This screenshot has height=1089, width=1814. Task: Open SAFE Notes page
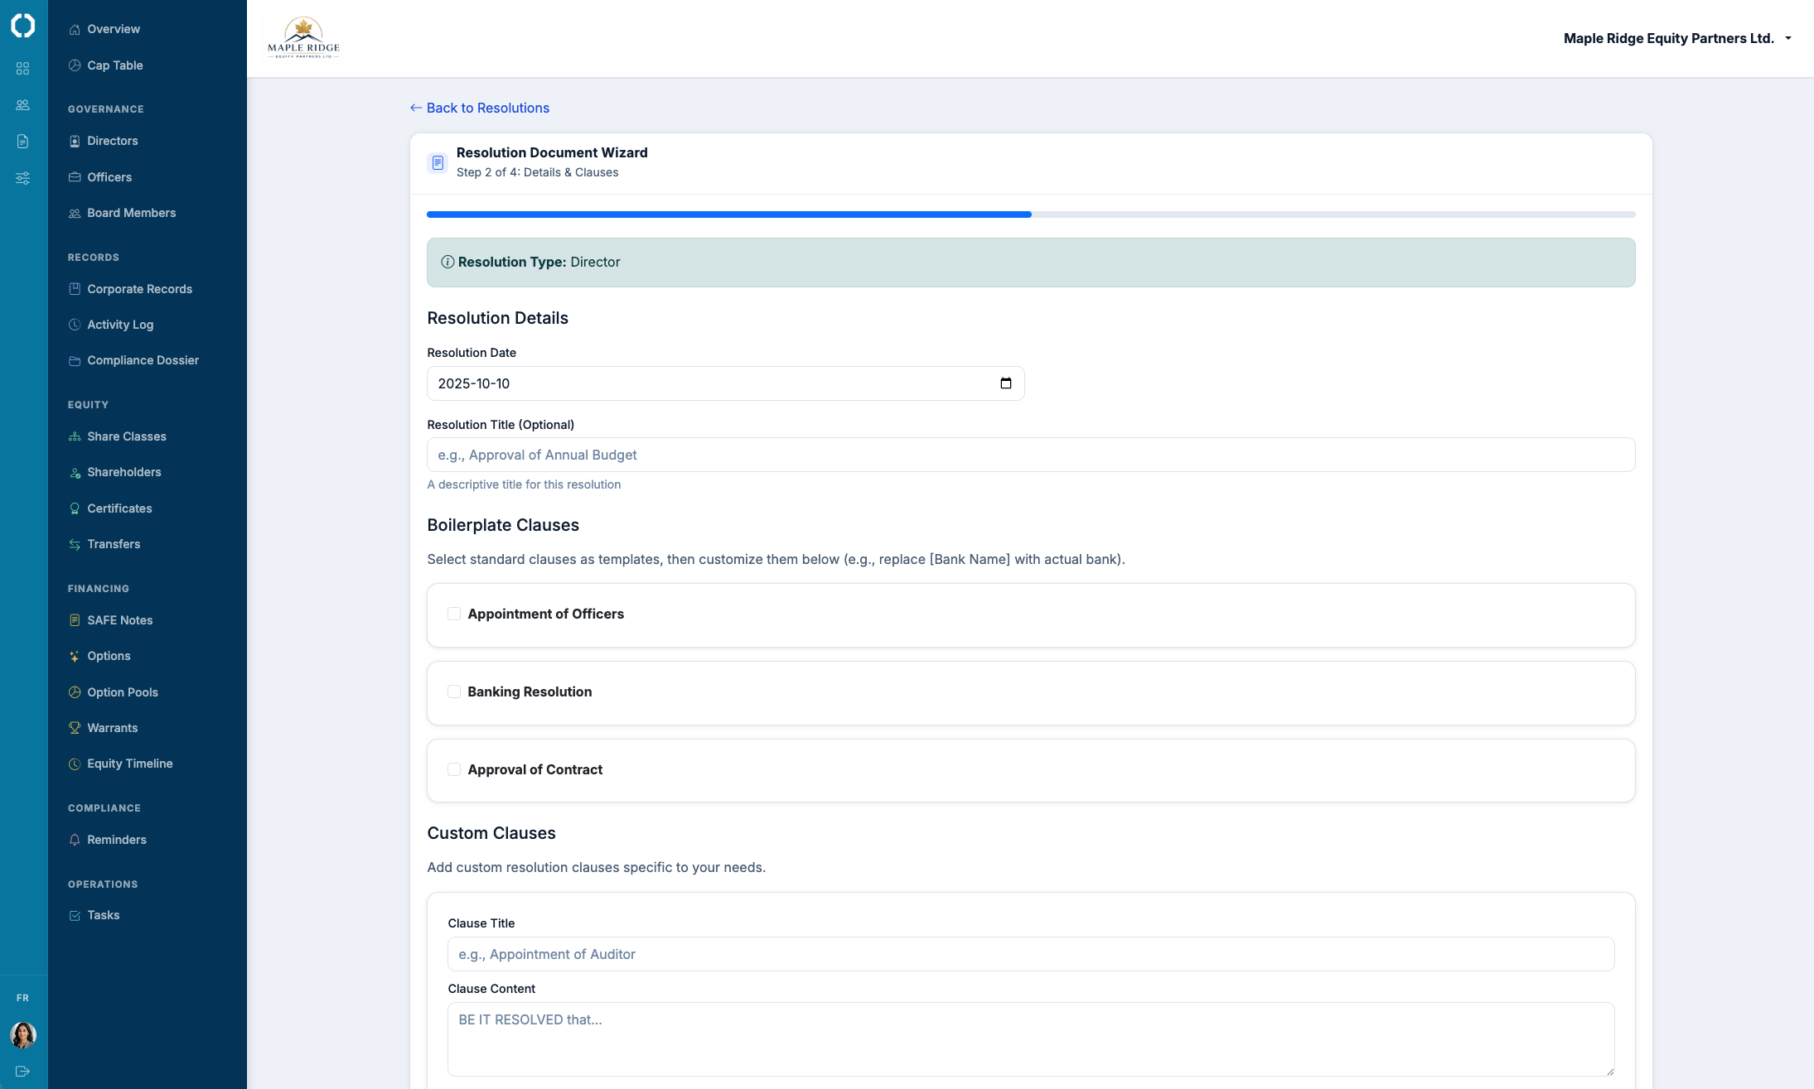coord(120,620)
